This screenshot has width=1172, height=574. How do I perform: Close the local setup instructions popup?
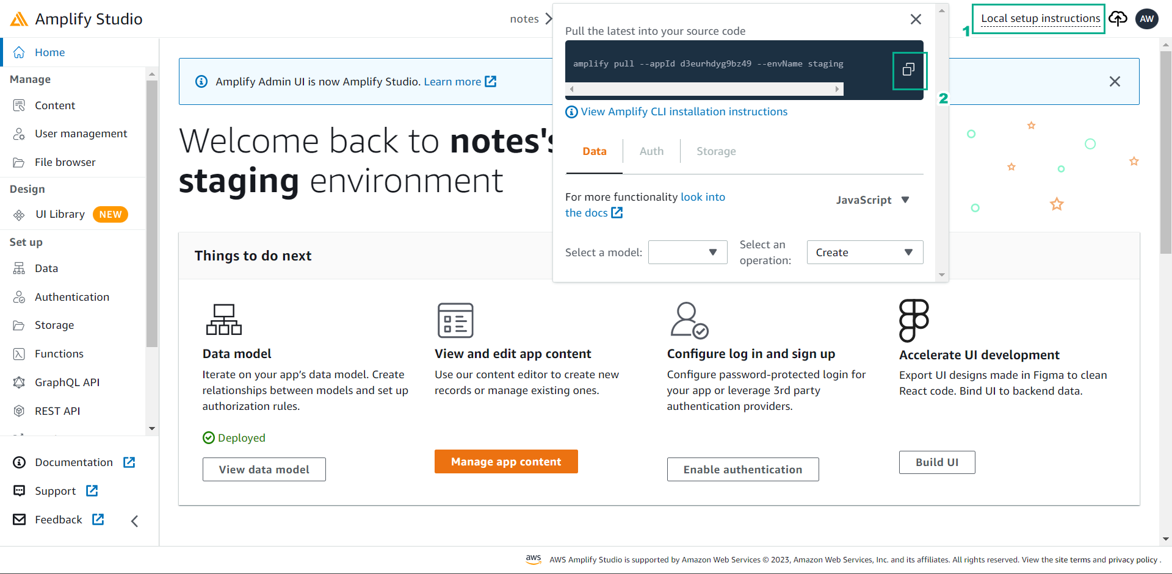click(916, 20)
